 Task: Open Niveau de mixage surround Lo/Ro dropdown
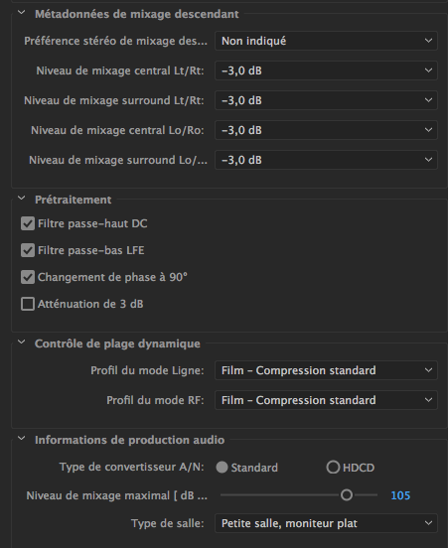(326, 160)
